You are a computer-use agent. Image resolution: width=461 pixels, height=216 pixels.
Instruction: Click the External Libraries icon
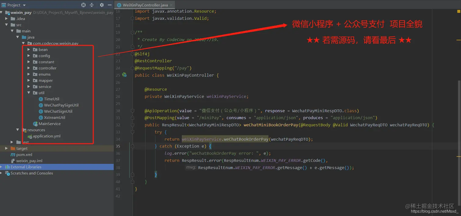coord(7,167)
